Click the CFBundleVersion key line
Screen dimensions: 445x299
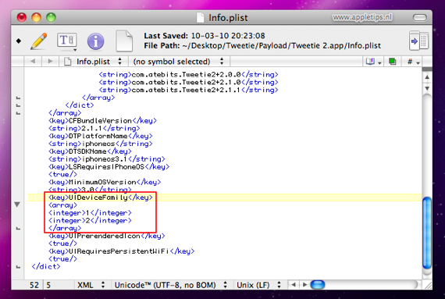pos(102,120)
